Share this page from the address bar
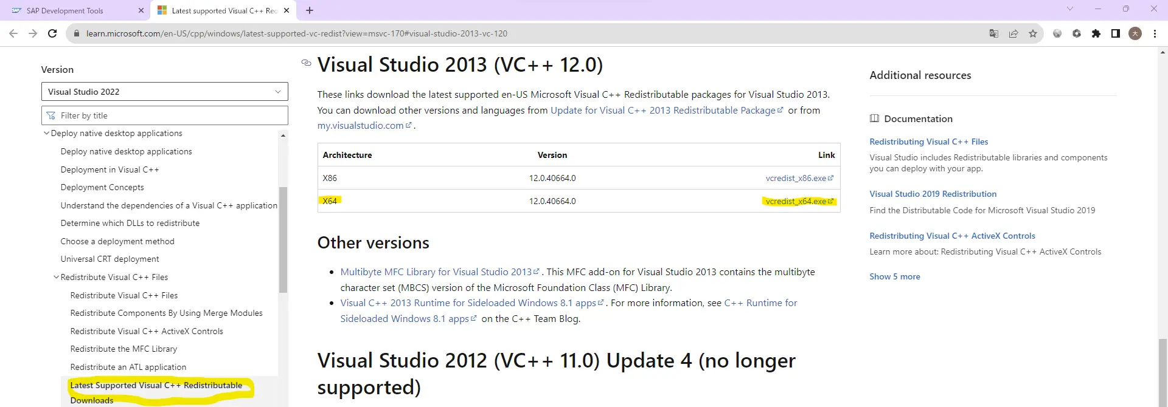1168x407 pixels. pyautogui.click(x=1013, y=33)
